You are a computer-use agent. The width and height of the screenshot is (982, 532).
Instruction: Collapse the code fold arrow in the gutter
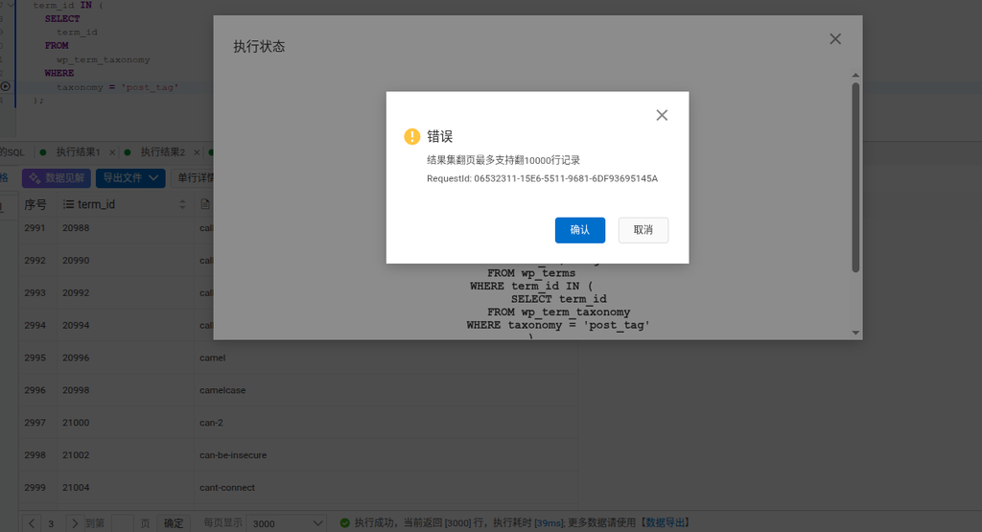click(11, 5)
